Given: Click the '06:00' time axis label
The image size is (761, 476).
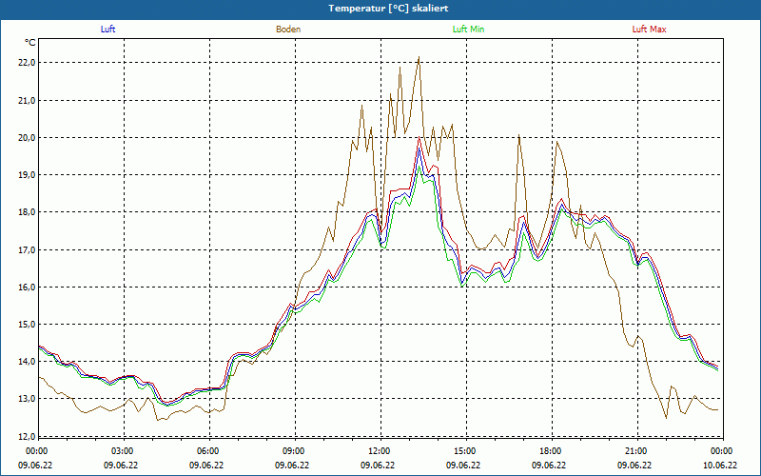Looking at the screenshot, I should [207, 451].
